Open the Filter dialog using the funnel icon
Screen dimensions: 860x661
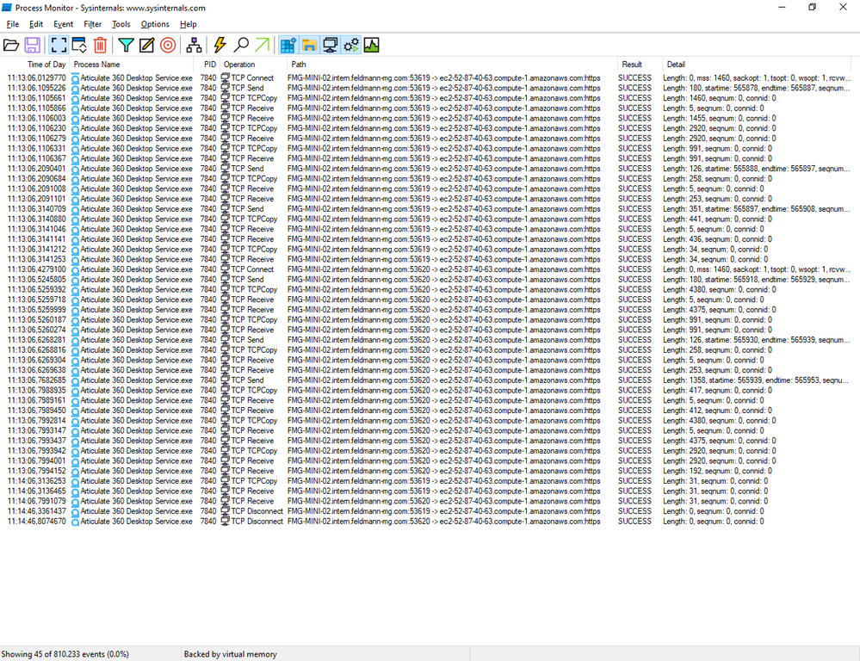[127, 45]
